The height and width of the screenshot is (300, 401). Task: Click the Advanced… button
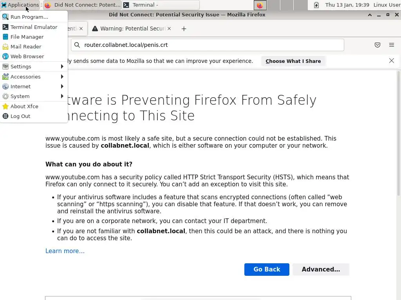pyautogui.click(x=320, y=269)
